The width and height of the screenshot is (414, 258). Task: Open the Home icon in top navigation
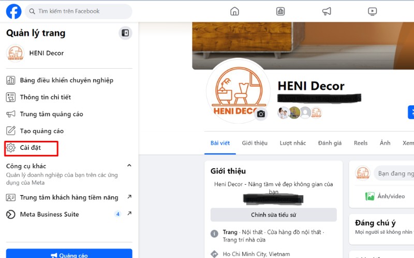pos(234,11)
